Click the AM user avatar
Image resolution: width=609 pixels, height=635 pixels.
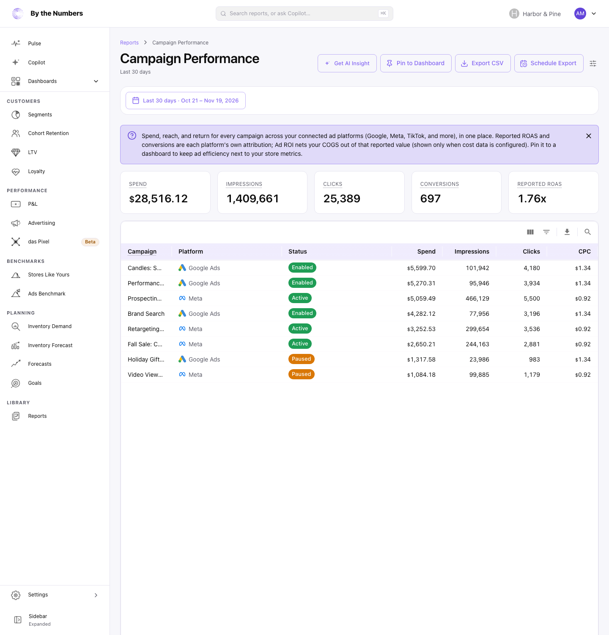tap(580, 14)
